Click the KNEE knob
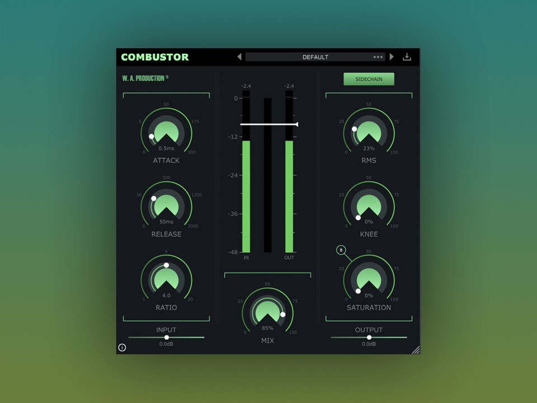This screenshot has width=537, height=403. [x=369, y=207]
